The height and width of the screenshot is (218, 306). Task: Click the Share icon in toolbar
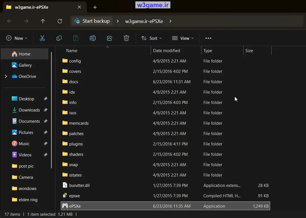(110, 38)
